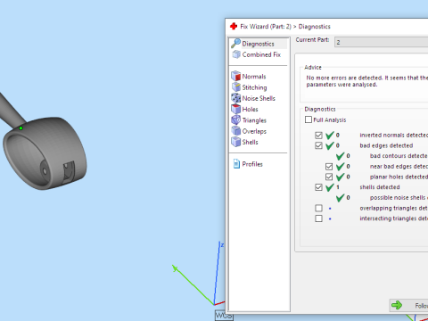
Task: Click the possible noise shells label
Action: point(399,198)
